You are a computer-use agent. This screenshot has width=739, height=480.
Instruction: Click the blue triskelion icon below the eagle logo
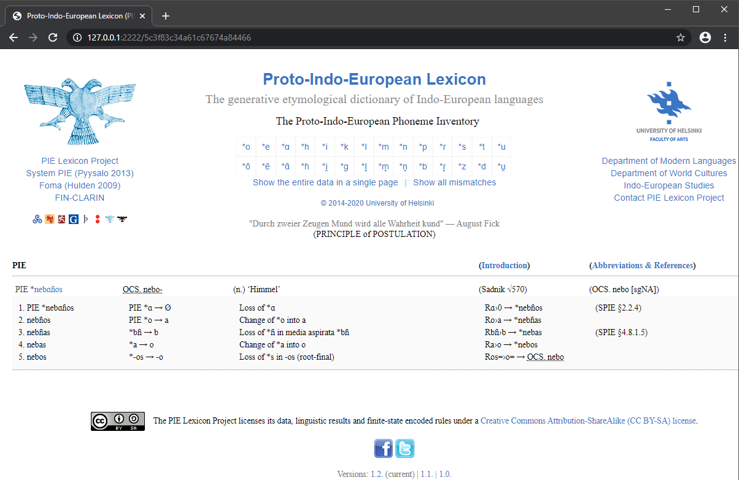click(x=37, y=219)
